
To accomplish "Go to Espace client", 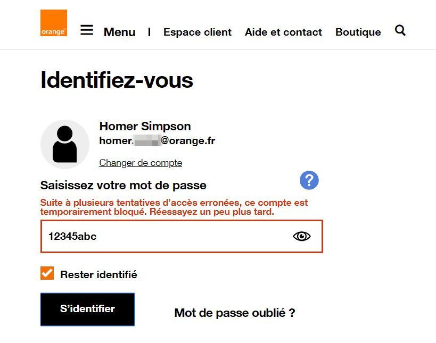I will click(x=198, y=32).
